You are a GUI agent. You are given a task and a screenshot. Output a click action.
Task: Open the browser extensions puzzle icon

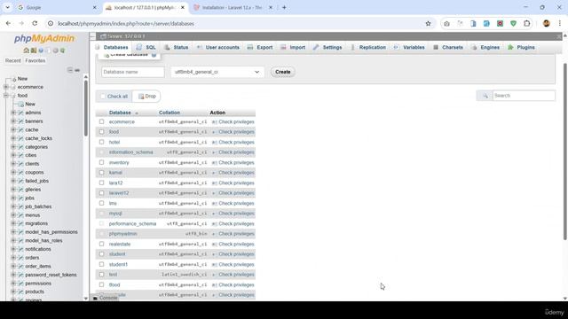526,24
